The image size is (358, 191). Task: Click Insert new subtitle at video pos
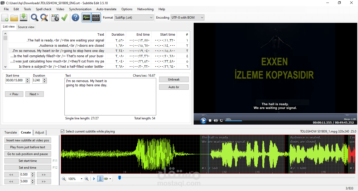28,140
